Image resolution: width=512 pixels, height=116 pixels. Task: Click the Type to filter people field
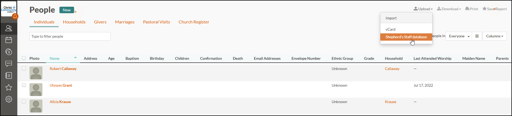tap(70, 36)
